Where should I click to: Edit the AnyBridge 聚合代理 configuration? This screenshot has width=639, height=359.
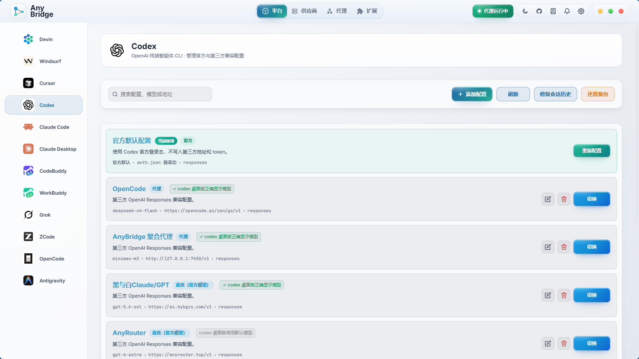pos(548,247)
